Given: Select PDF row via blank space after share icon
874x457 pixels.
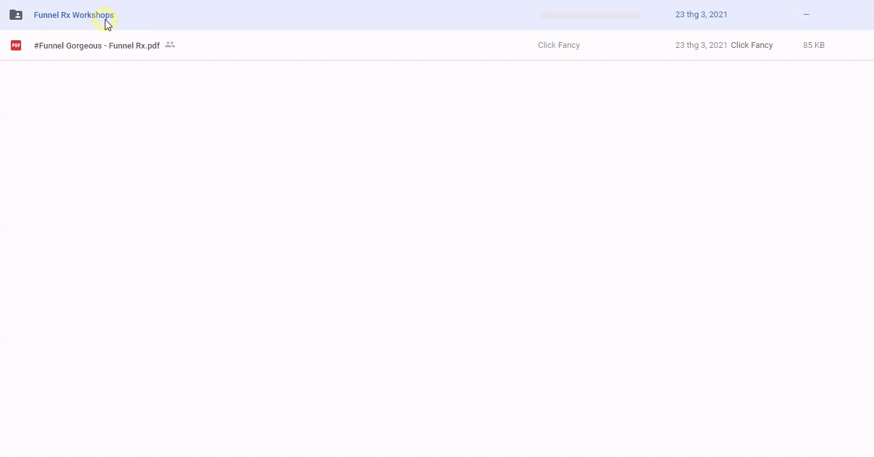Looking at the screenshot, I should 351,45.
